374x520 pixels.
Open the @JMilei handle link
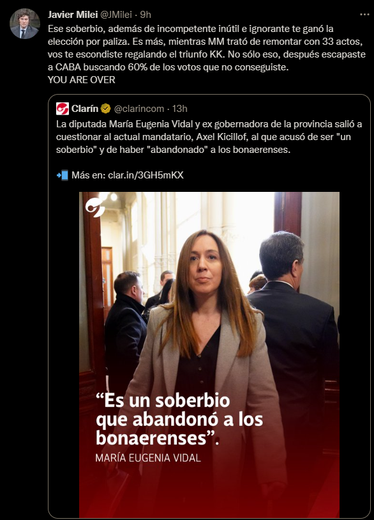click(x=116, y=15)
